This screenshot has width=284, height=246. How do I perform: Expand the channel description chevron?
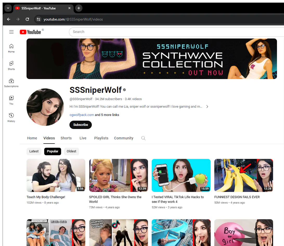207,107
